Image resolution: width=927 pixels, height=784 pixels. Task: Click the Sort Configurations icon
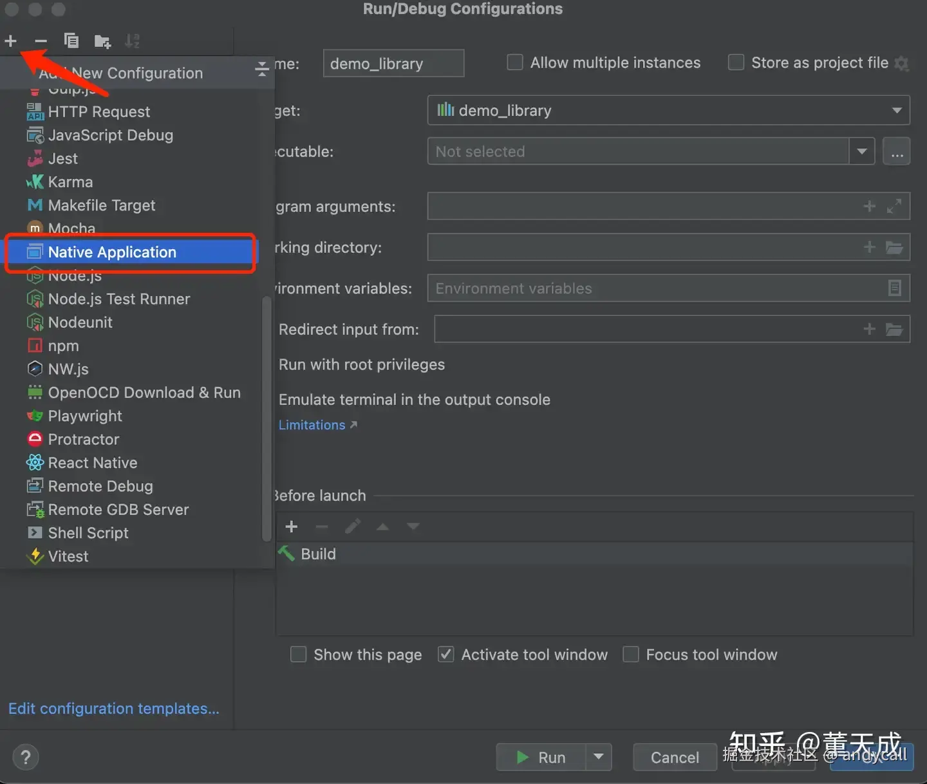coord(132,41)
